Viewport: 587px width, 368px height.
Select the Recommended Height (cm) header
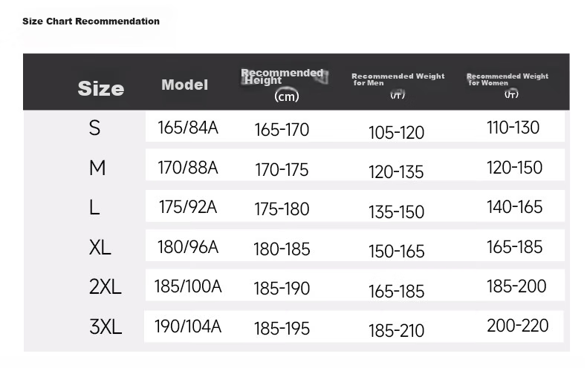285,85
